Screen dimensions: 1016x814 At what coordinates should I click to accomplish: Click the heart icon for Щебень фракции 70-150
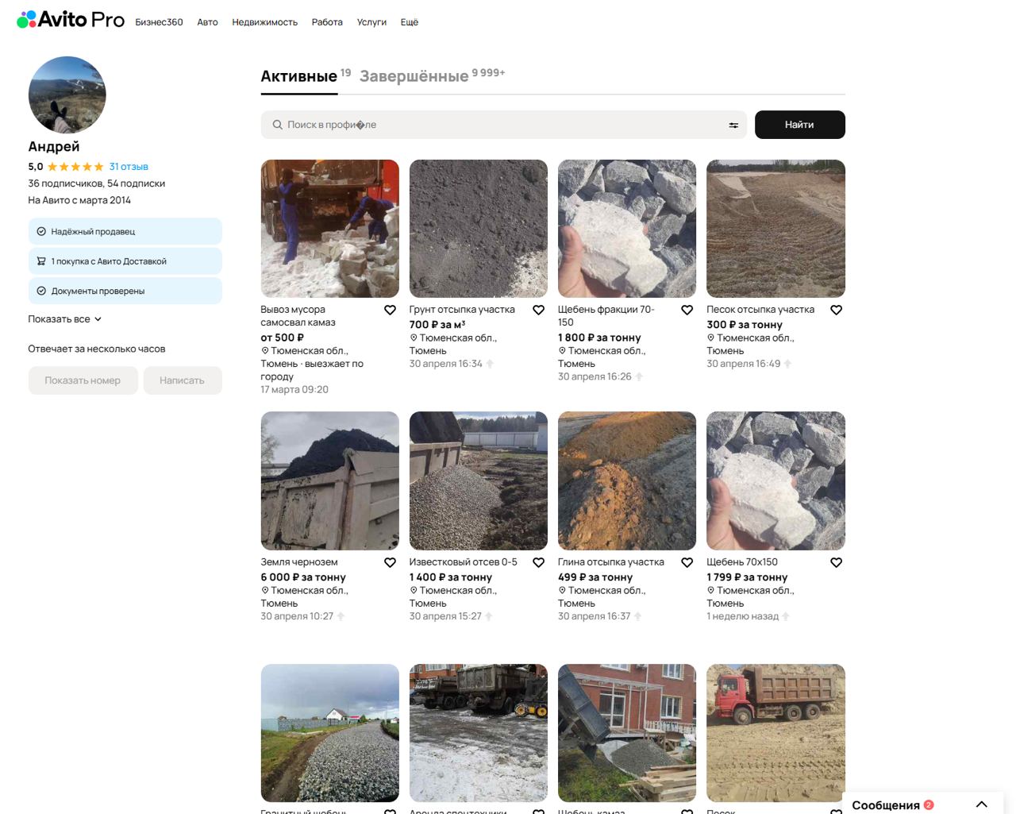(687, 311)
